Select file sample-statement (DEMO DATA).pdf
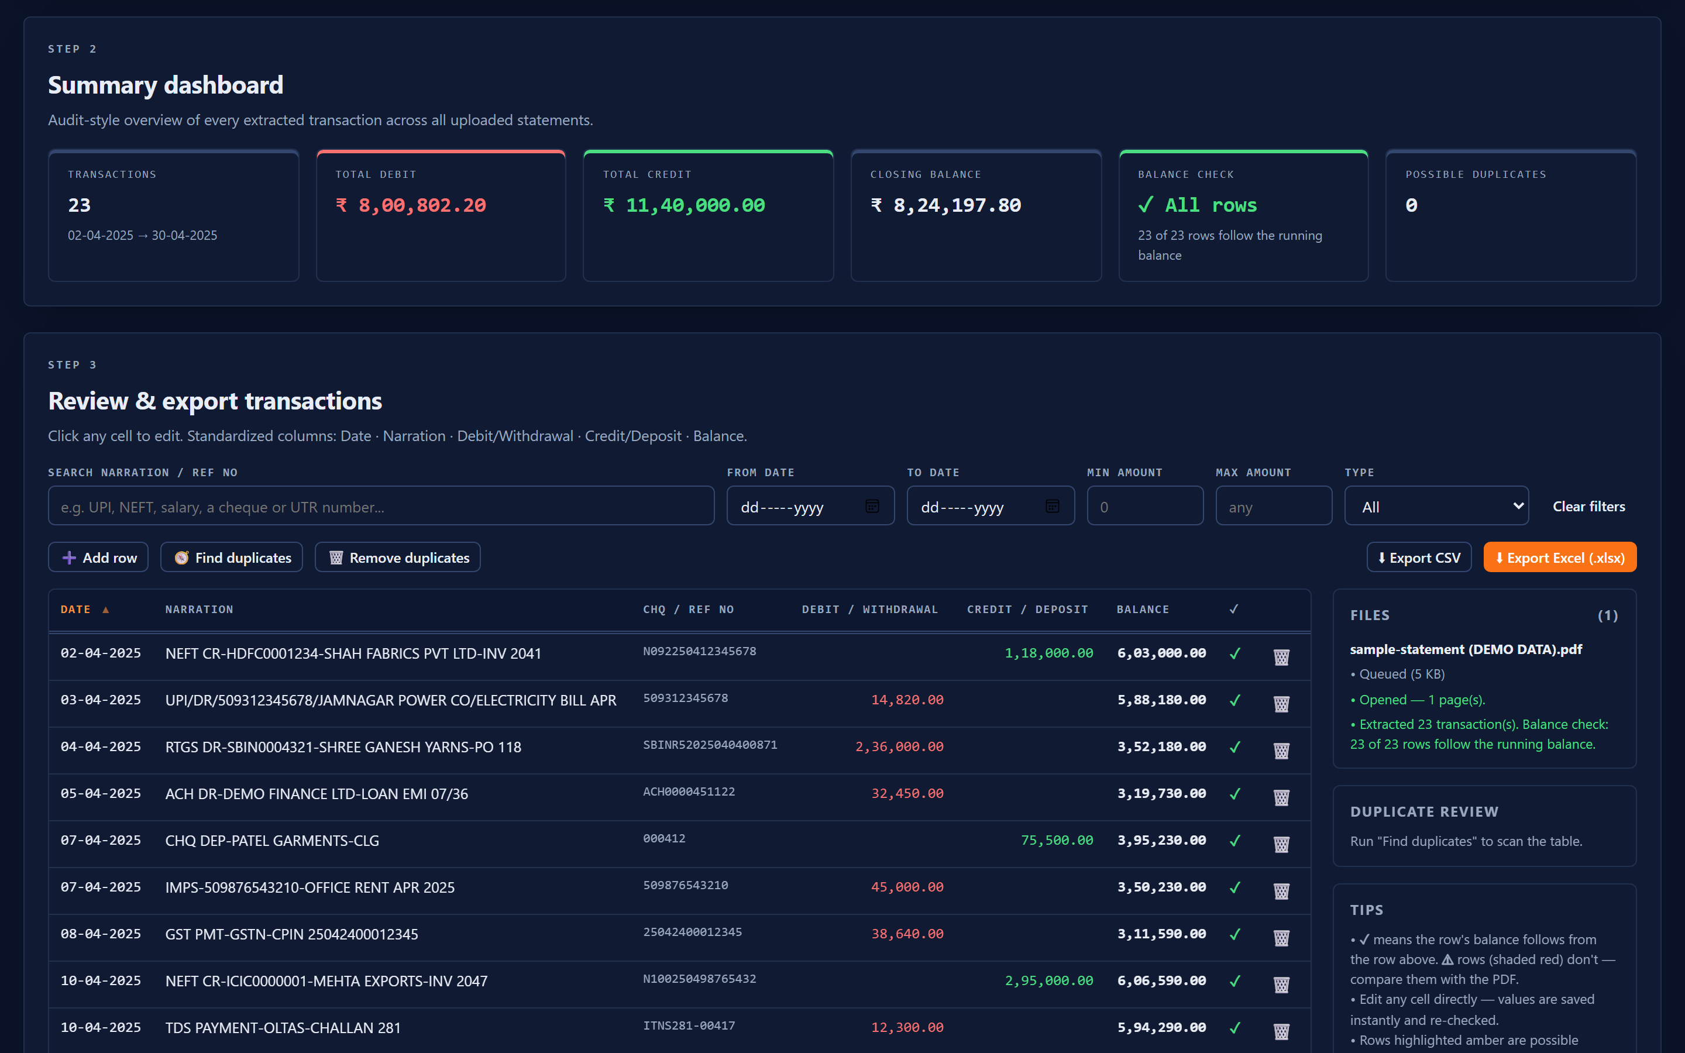 pos(1466,649)
